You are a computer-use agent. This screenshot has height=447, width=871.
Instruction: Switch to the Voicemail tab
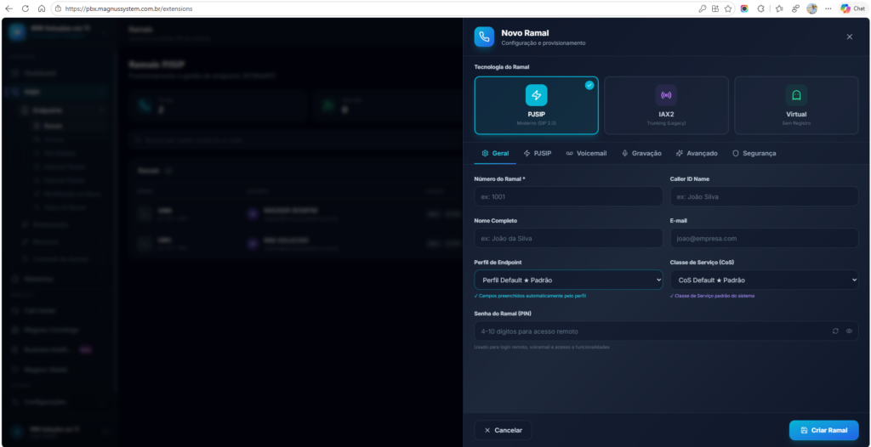pos(586,153)
